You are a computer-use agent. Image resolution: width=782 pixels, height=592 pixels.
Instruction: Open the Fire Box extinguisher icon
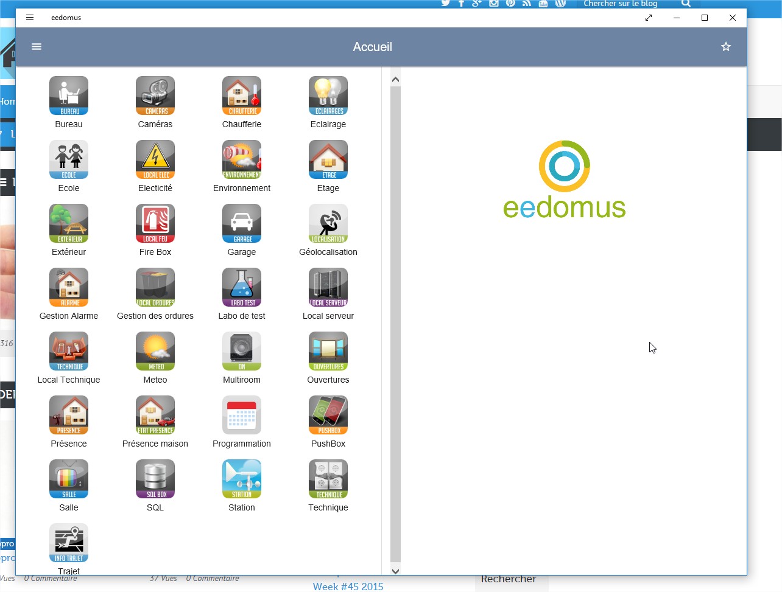pos(155,223)
